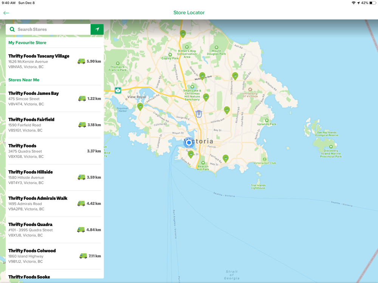378x283 pixels.
Task: Open Thrifty Foods Quadra store
Action: click(x=55, y=229)
